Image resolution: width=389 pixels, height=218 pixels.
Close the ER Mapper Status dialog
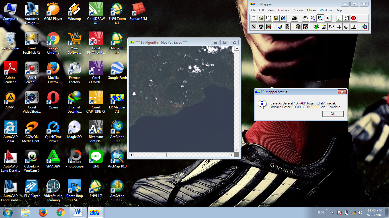point(342,92)
